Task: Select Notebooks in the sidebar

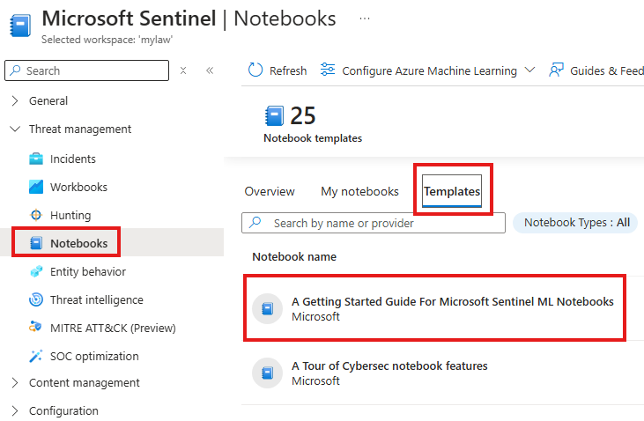Action: tap(79, 244)
